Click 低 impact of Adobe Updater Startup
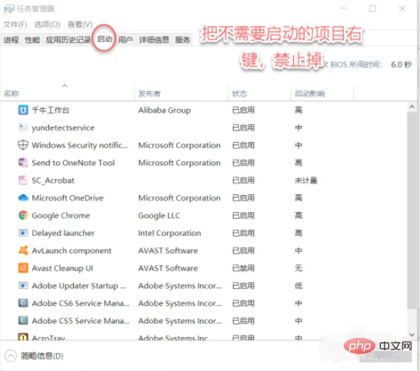Viewport: 420px width, 371px height. [x=298, y=286]
